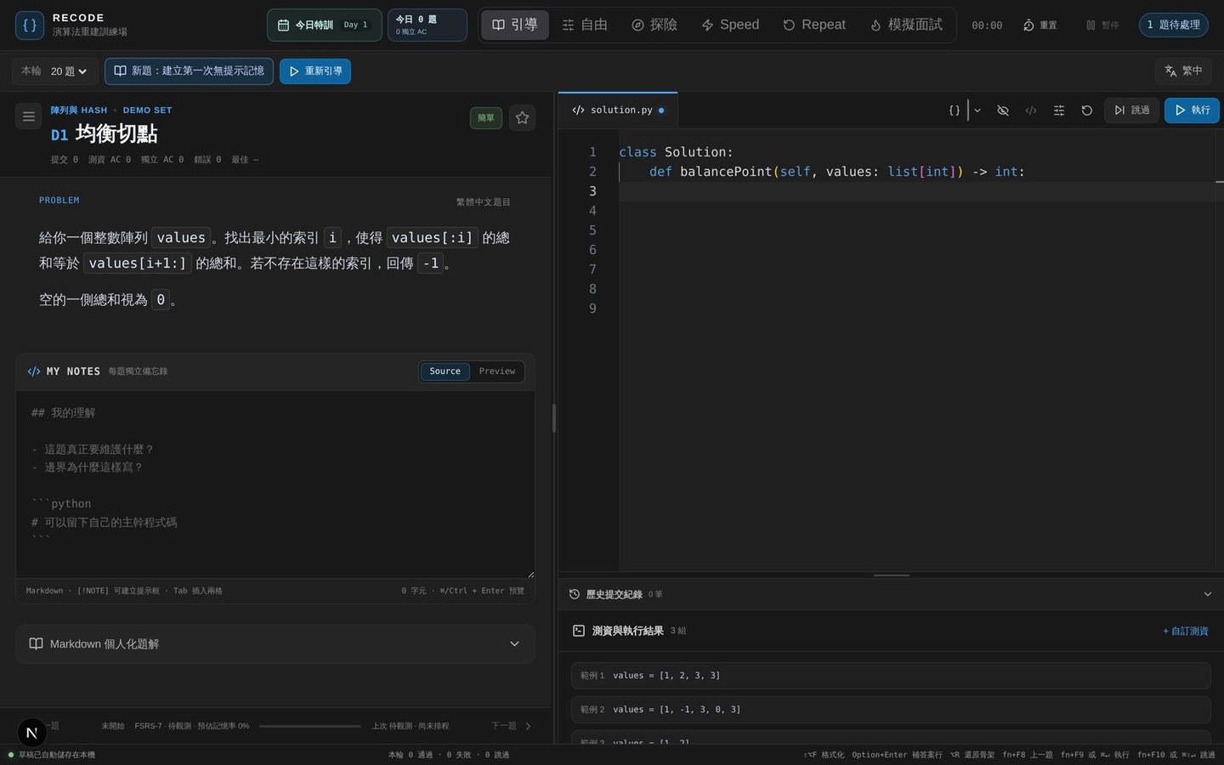Image resolution: width=1224 pixels, height=765 pixels.
Task: Select 範例 1 values = [1, 2, 3, 3]
Action: click(x=891, y=676)
